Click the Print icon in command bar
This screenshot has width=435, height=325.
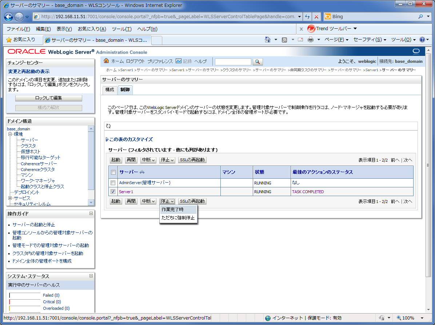click(311, 40)
